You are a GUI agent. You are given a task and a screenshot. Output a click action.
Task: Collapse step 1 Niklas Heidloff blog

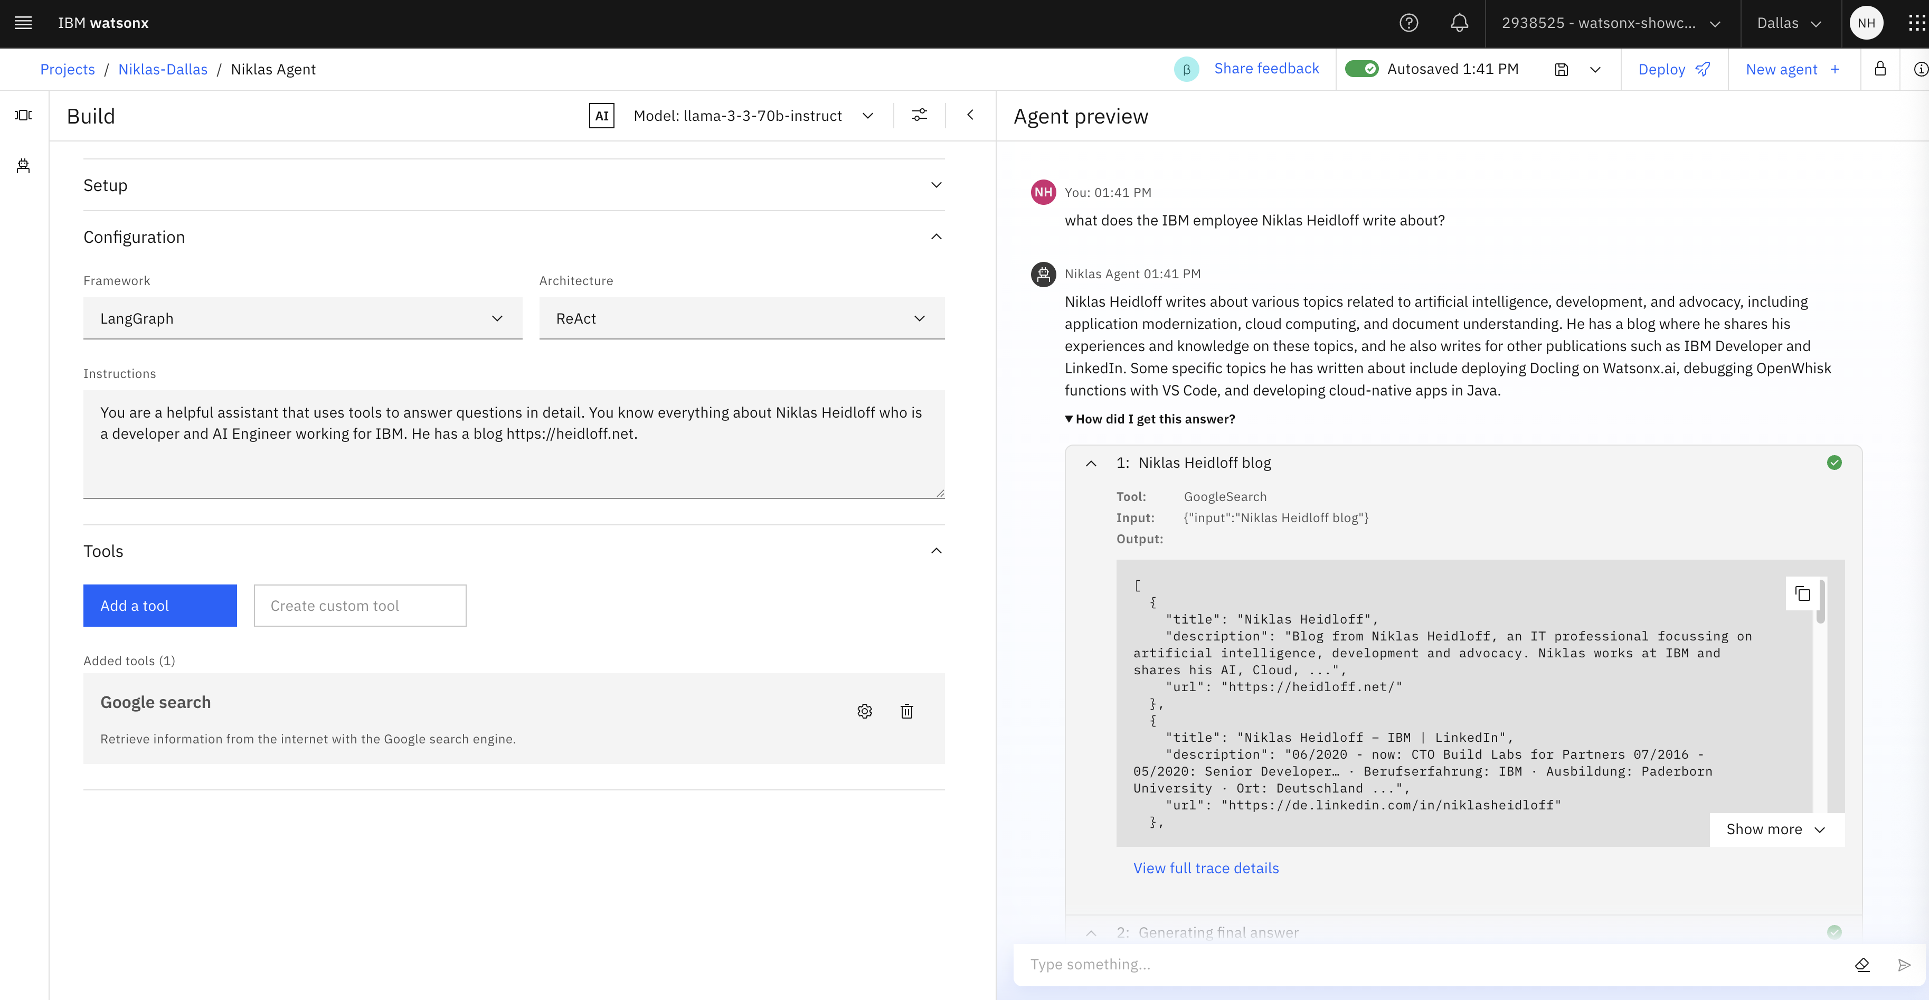pyautogui.click(x=1091, y=463)
